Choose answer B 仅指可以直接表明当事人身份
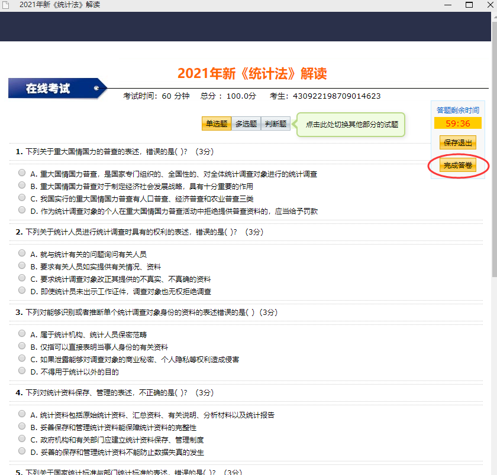 (x=21, y=346)
